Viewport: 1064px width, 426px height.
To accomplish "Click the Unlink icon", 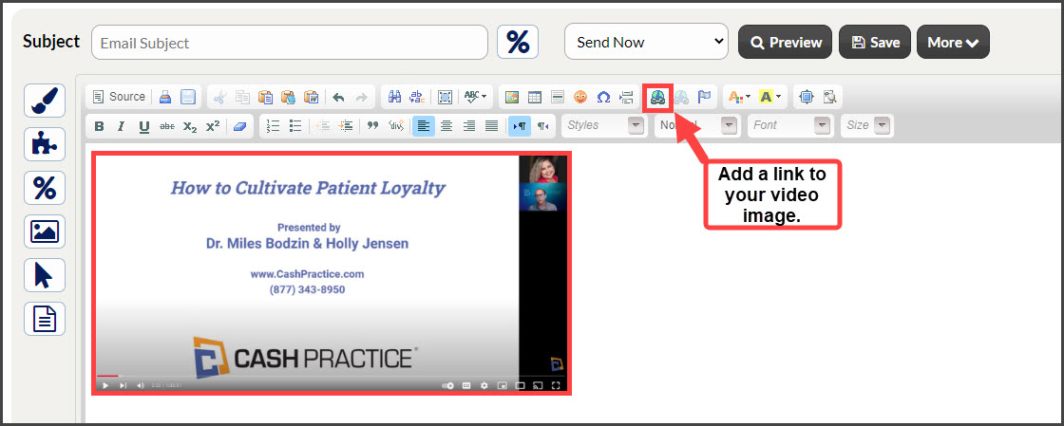I will pyautogui.click(x=681, y=97).
